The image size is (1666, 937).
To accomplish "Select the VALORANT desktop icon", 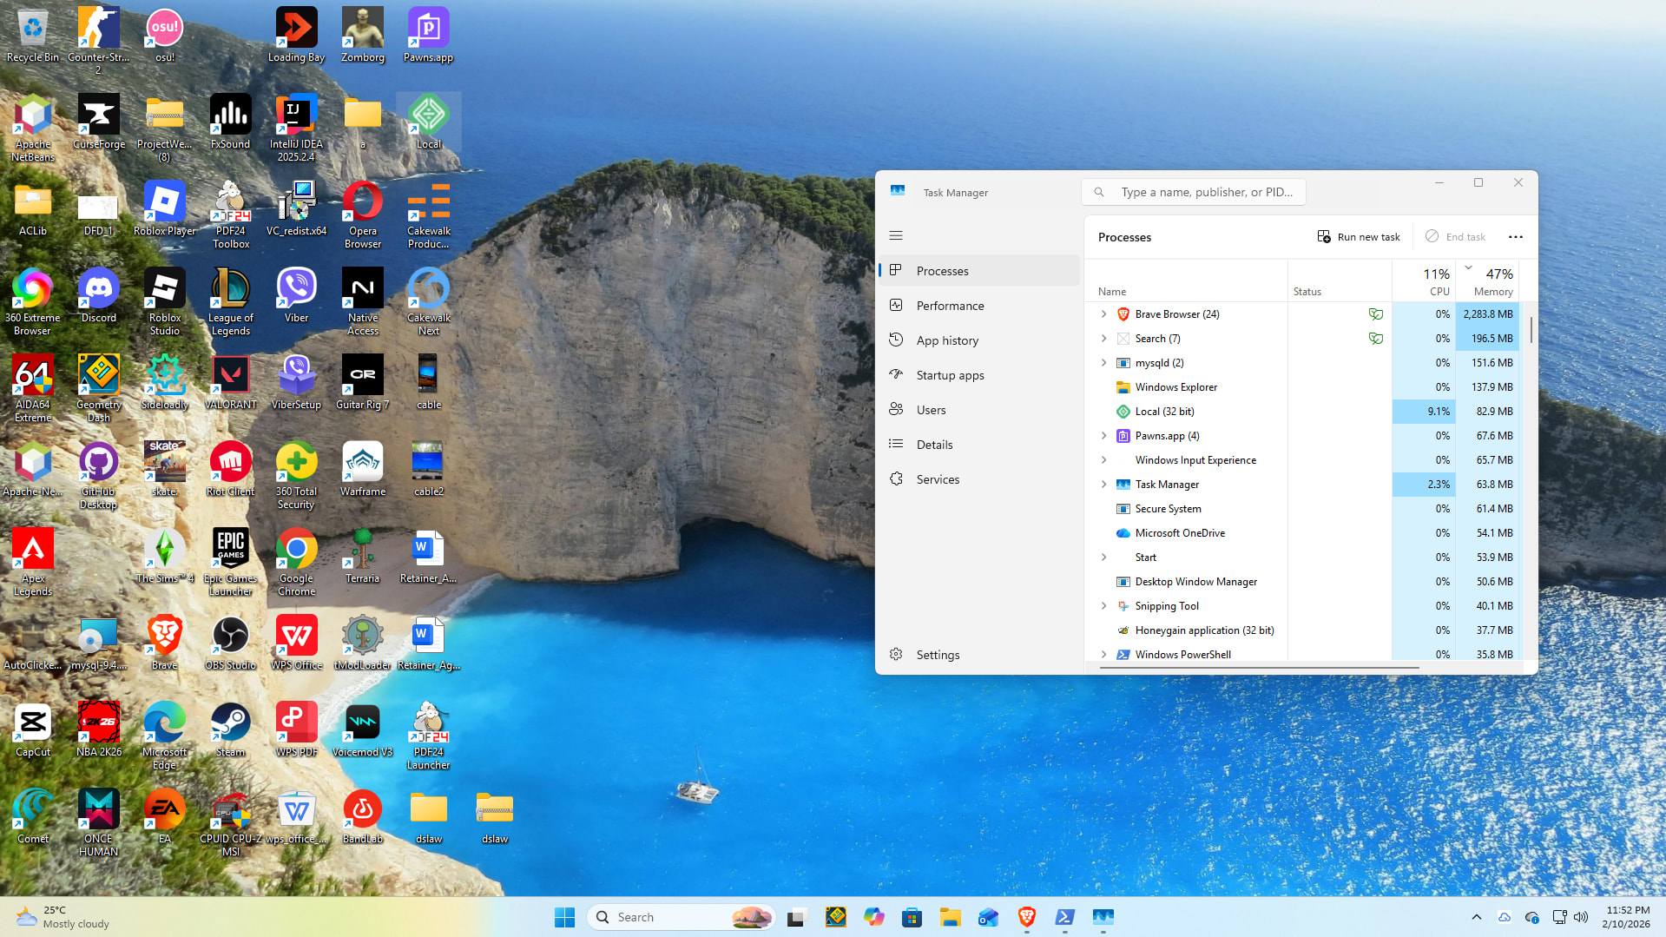I will 230,383.
